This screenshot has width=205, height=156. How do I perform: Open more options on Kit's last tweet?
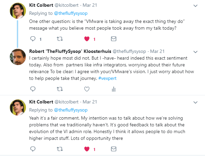click(x=196, y=102)
